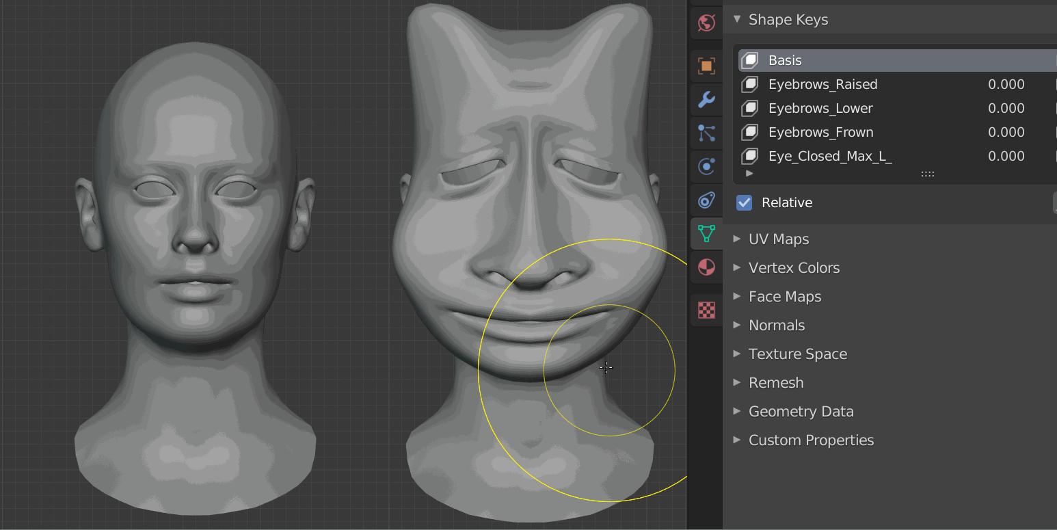
Task: Click the Eyebrows_Lower value field
Action: click(1006, 108)
